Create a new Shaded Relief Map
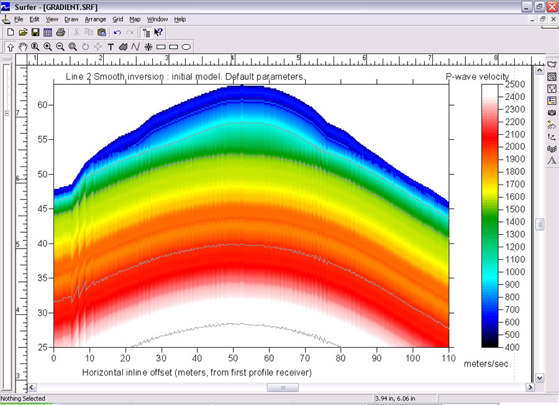 coord(552,125)
